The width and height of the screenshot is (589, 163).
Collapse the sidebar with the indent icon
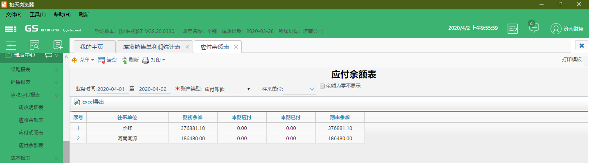click(11, 45)
